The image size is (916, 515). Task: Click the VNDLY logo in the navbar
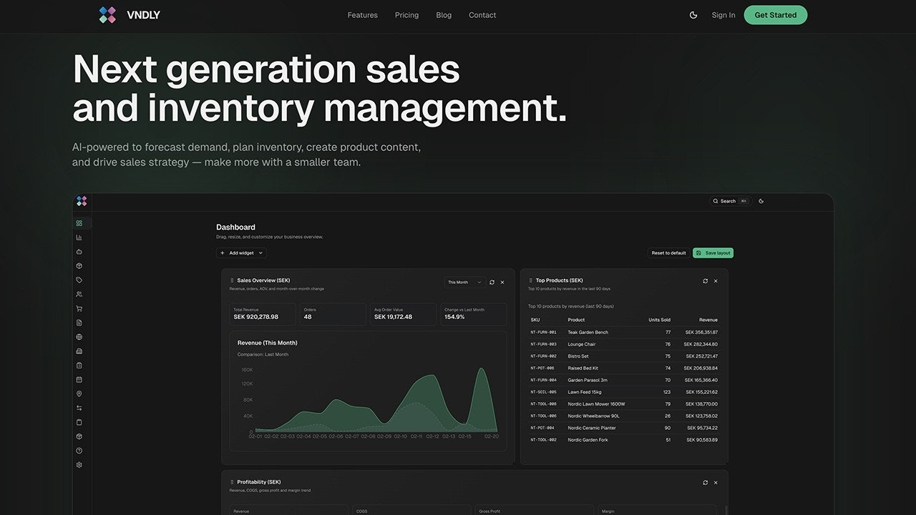click(130, 15)
